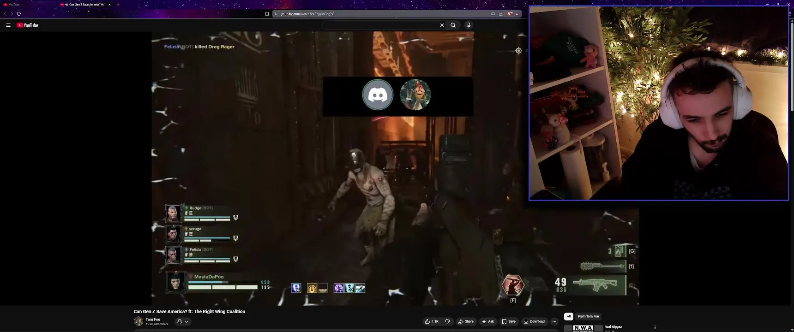
Task: Click the share page icon in the address bar
Action: [501, 14]
